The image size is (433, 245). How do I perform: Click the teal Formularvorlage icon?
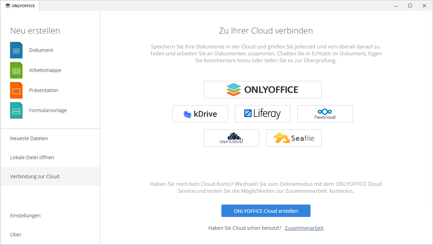(16, 110)
